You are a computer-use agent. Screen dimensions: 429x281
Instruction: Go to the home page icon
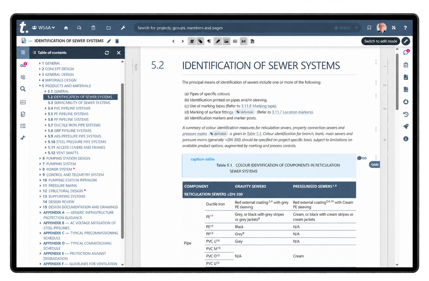click(x=66, y=28)
